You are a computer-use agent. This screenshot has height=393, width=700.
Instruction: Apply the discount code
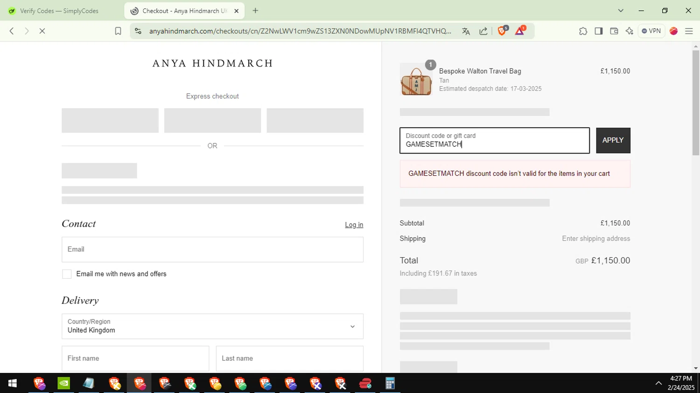click(x=613, y=140)
